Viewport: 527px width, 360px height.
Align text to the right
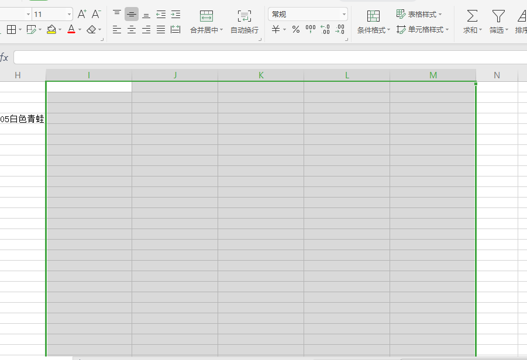tap(146, 30)
